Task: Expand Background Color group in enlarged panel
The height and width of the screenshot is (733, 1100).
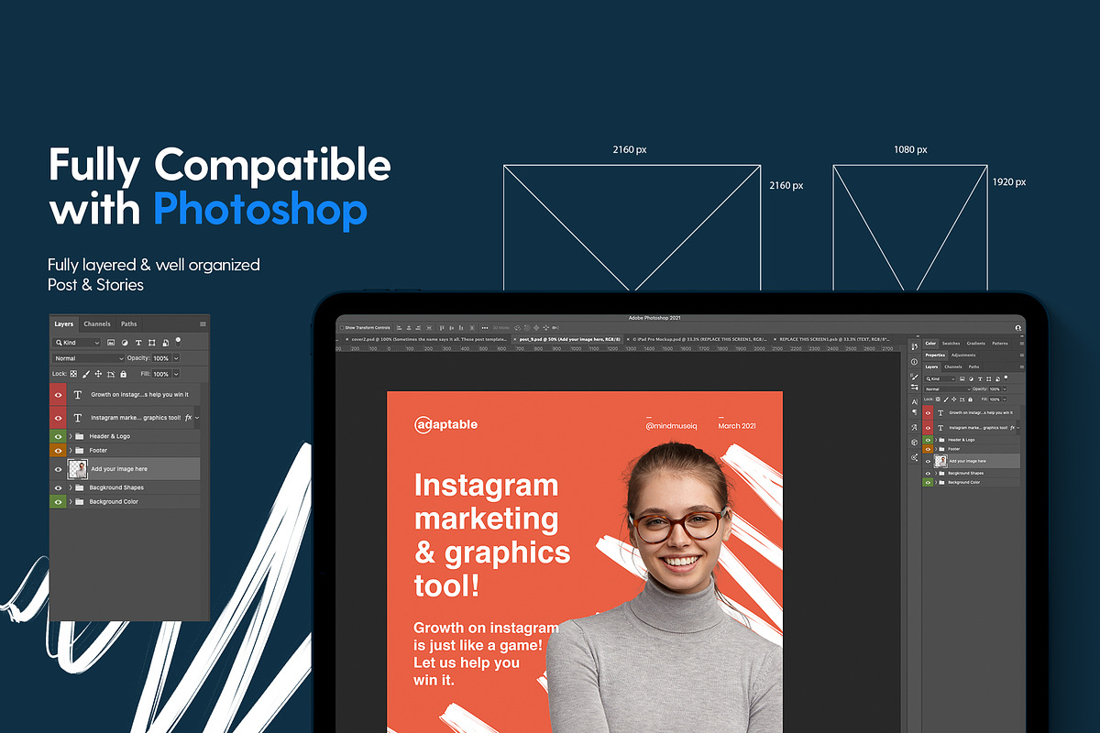Action: [71, 502]
